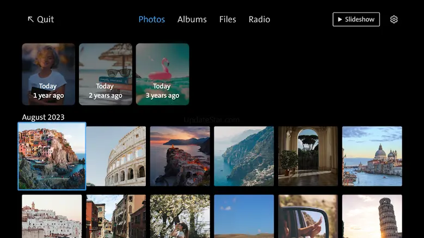Select the Venice domed basilica photo
The image size is (424, 238).
click(x=372, y=156)
